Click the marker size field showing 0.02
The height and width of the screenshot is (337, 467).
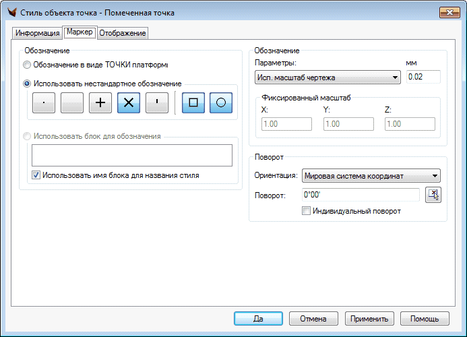pos(423,77)
